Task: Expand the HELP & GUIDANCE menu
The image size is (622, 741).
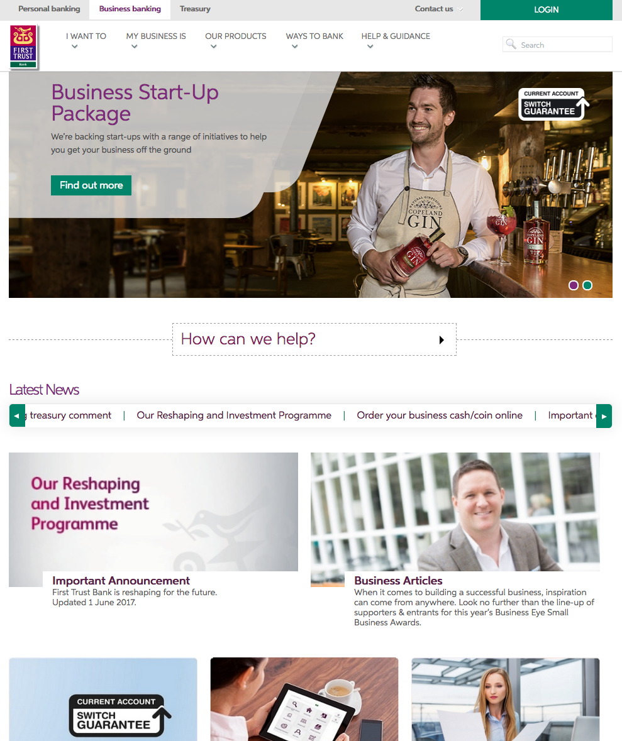Action: coord(396,40)
